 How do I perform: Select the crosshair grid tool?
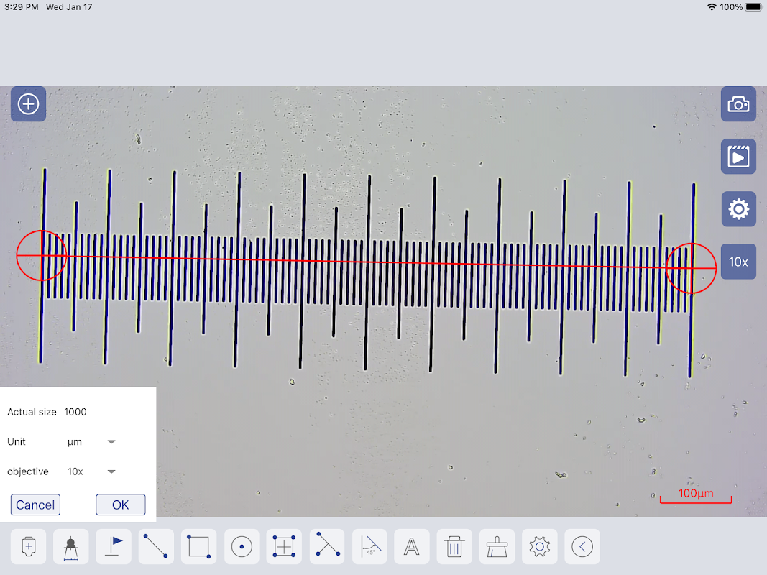pos(284,546)
